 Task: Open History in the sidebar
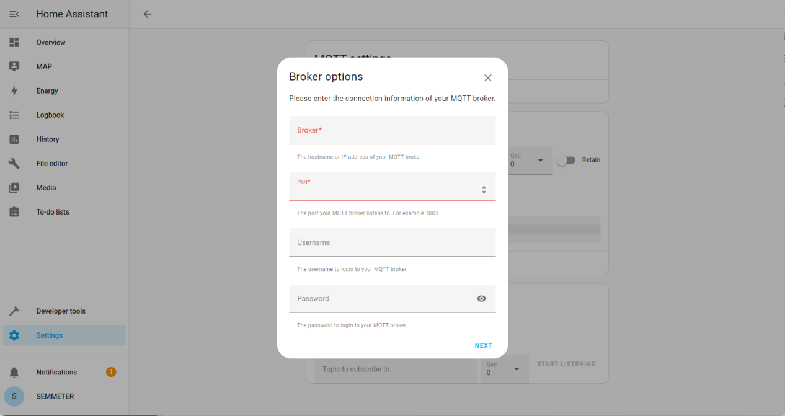(x=64, y=139)
